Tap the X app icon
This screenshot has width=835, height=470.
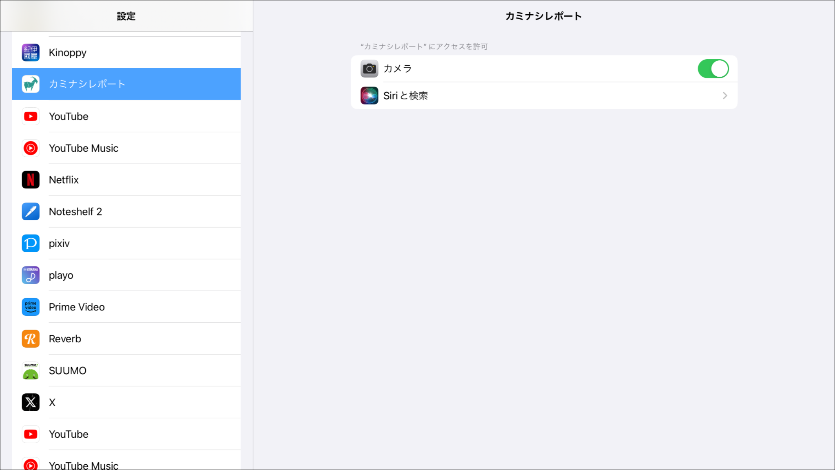[31, 402]
